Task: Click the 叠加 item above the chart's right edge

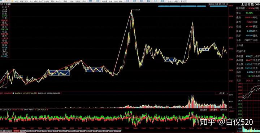Action: (220, 4)
